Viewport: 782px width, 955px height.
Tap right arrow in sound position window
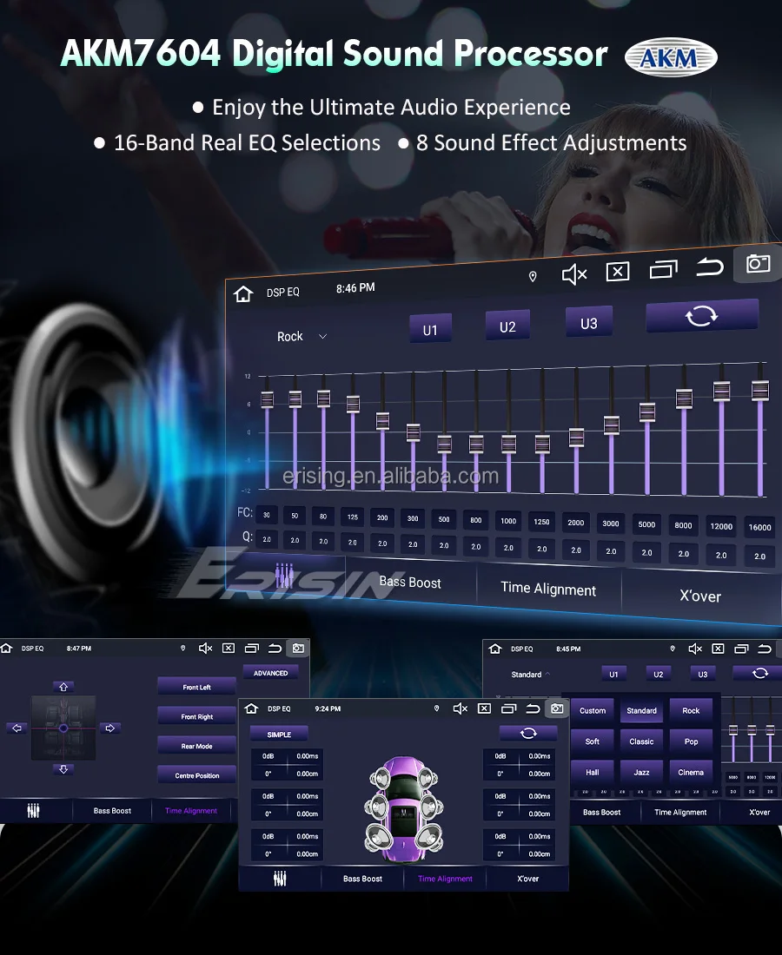tap(109, 728)
